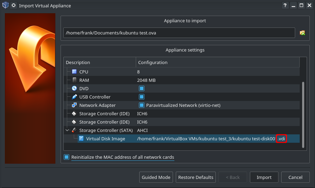This screenshot has width=315, height=188.
Task: Uncheck the USB Controller checkbox
Action: 142,97
